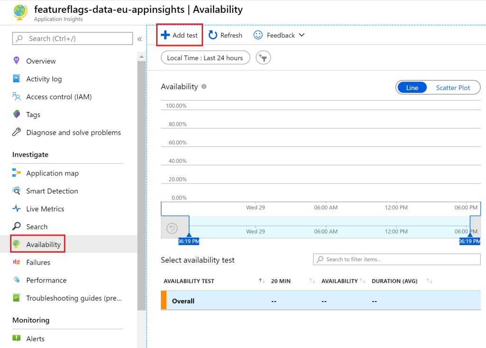The width and height of the screenshot is (486, 348).
Task: Switch chart to Scatter Plot view
Action: click(x=453, y=88)
